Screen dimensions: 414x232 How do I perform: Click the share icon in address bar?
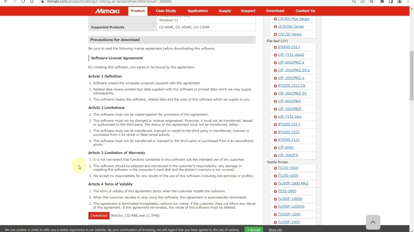pyautogui.click(x=363, y=2)
